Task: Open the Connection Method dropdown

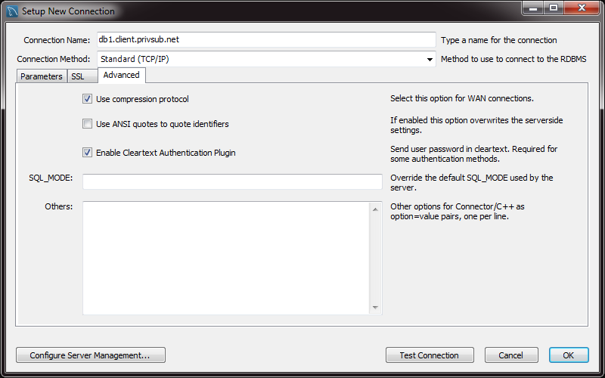Action: pyautogui.click(x=266, y=59)
